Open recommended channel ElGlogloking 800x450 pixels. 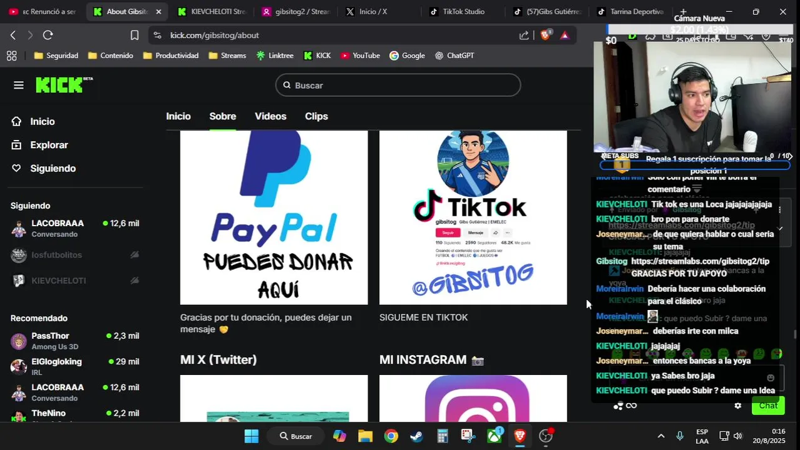click(x=75, y=367)
